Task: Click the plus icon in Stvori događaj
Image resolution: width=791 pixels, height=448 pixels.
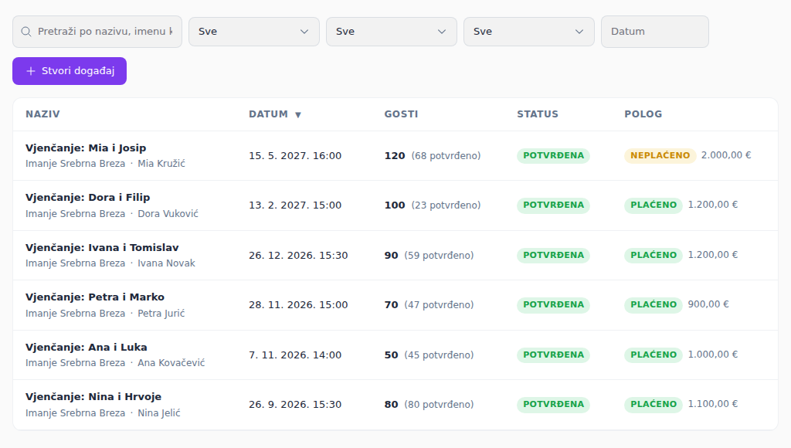Action: pos(31,71)
